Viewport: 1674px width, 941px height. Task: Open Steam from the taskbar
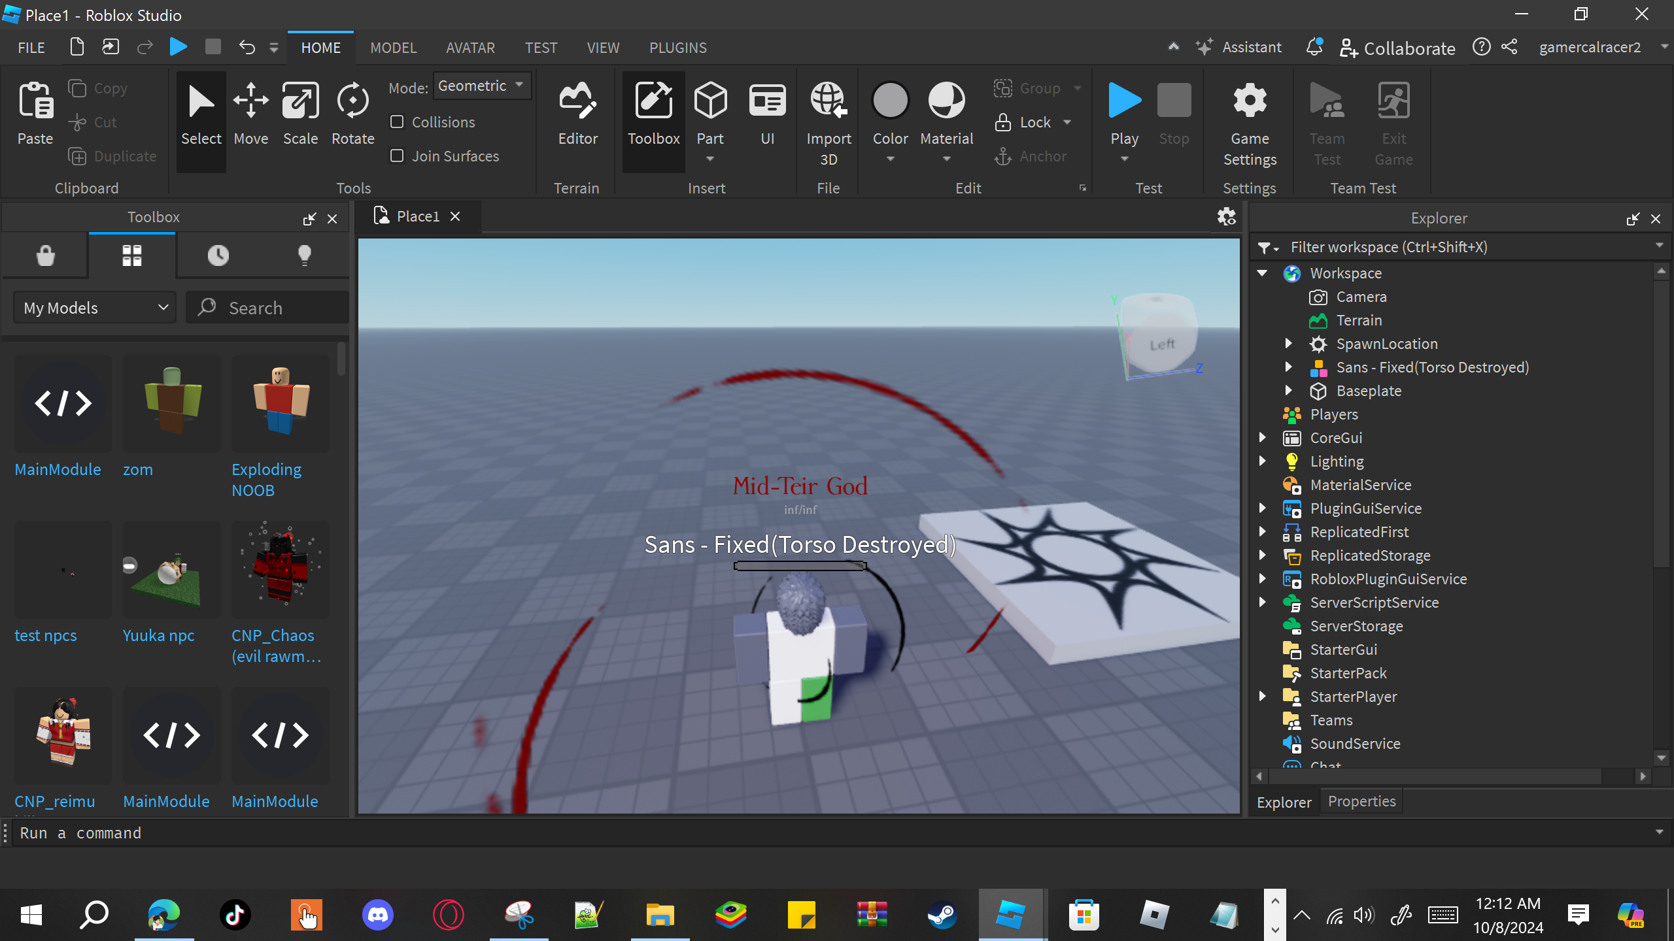942,915
